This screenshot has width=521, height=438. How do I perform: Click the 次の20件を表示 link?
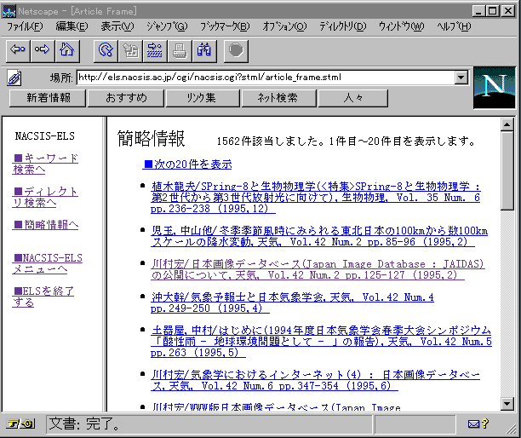tap(187, 164)
